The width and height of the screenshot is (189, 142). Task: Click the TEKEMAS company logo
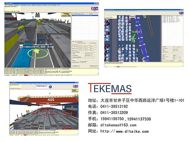point(110,88)
